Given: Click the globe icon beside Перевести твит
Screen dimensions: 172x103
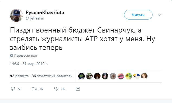Looking at the screenshot, I should click(x=12, y=56).
